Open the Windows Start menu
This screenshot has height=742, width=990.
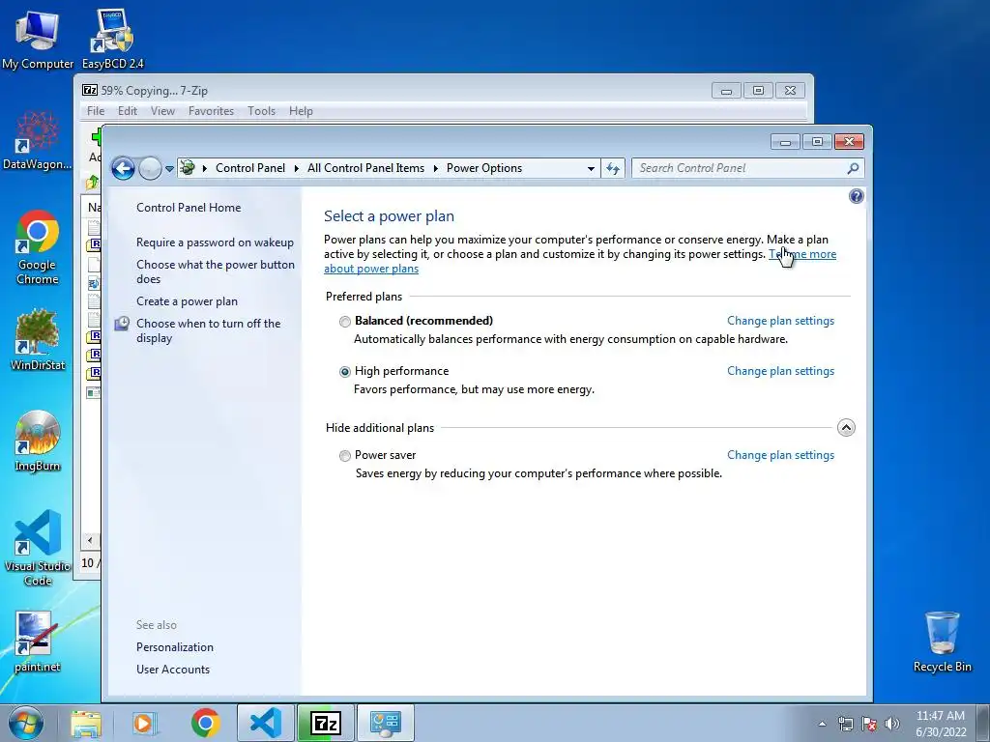(x=26, y=723)
